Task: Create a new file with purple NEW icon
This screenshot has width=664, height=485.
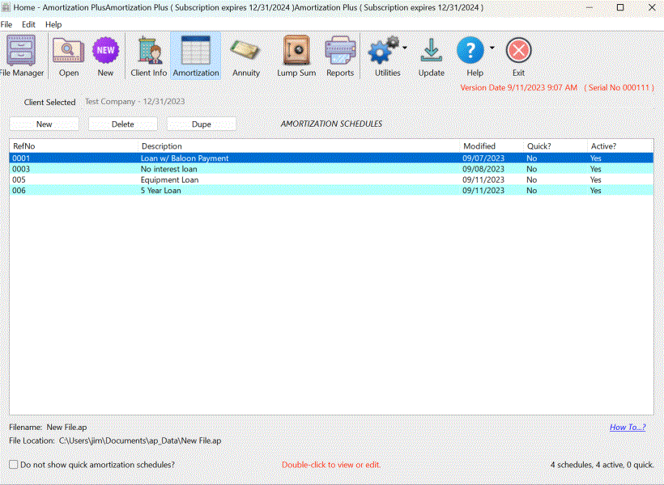Action: click(x=105, y=50)
